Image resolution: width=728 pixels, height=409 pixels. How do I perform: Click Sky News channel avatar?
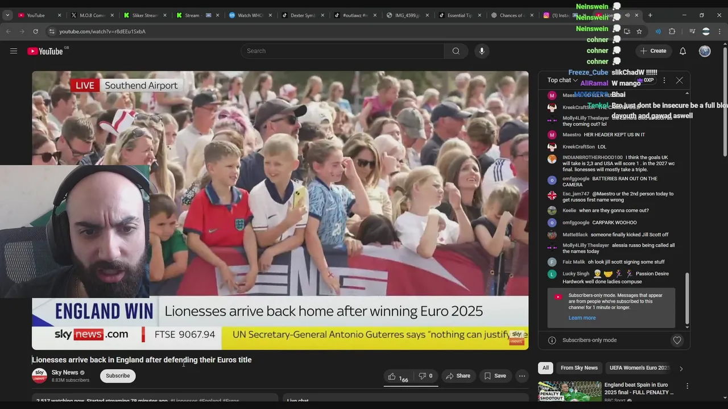[x=39, y=375]
